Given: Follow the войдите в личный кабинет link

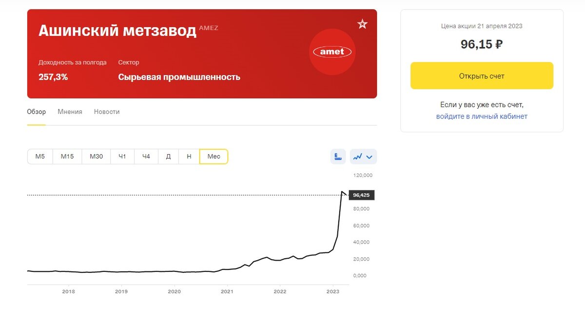Looking at the screenshot, I should click(x=482, y=116).
